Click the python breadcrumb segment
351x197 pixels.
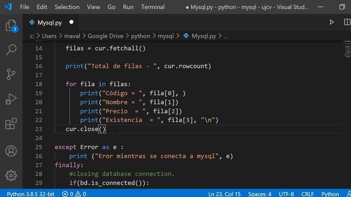[140, 36]
